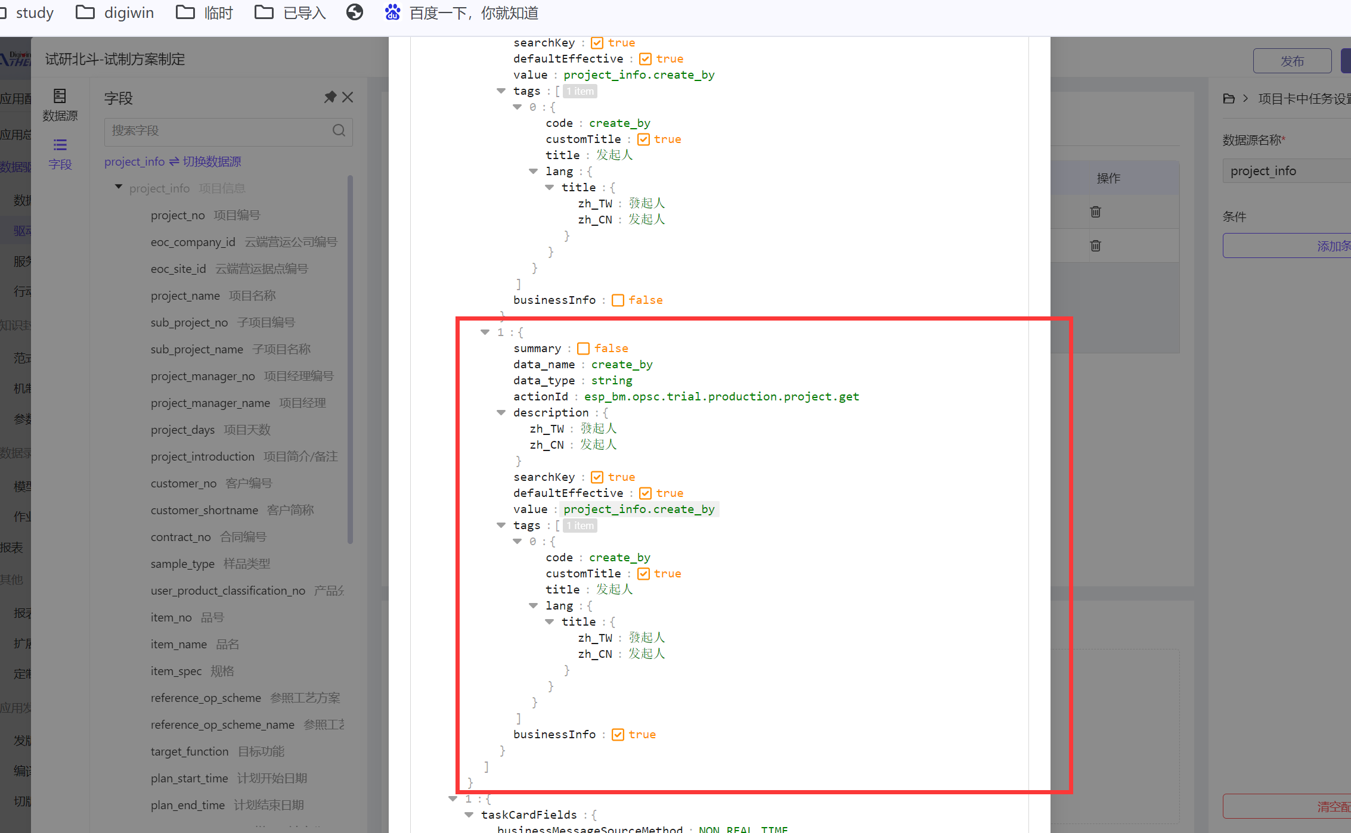This screenshot has height=833, width=1351.
Task: Toggle the top defaultEffective checkbox
Action: 645,59
